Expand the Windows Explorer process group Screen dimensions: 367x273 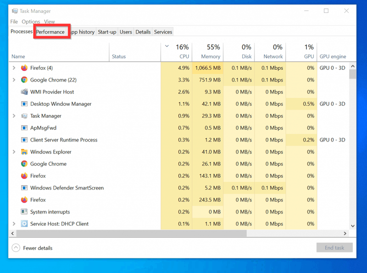[x=14, y=152]
